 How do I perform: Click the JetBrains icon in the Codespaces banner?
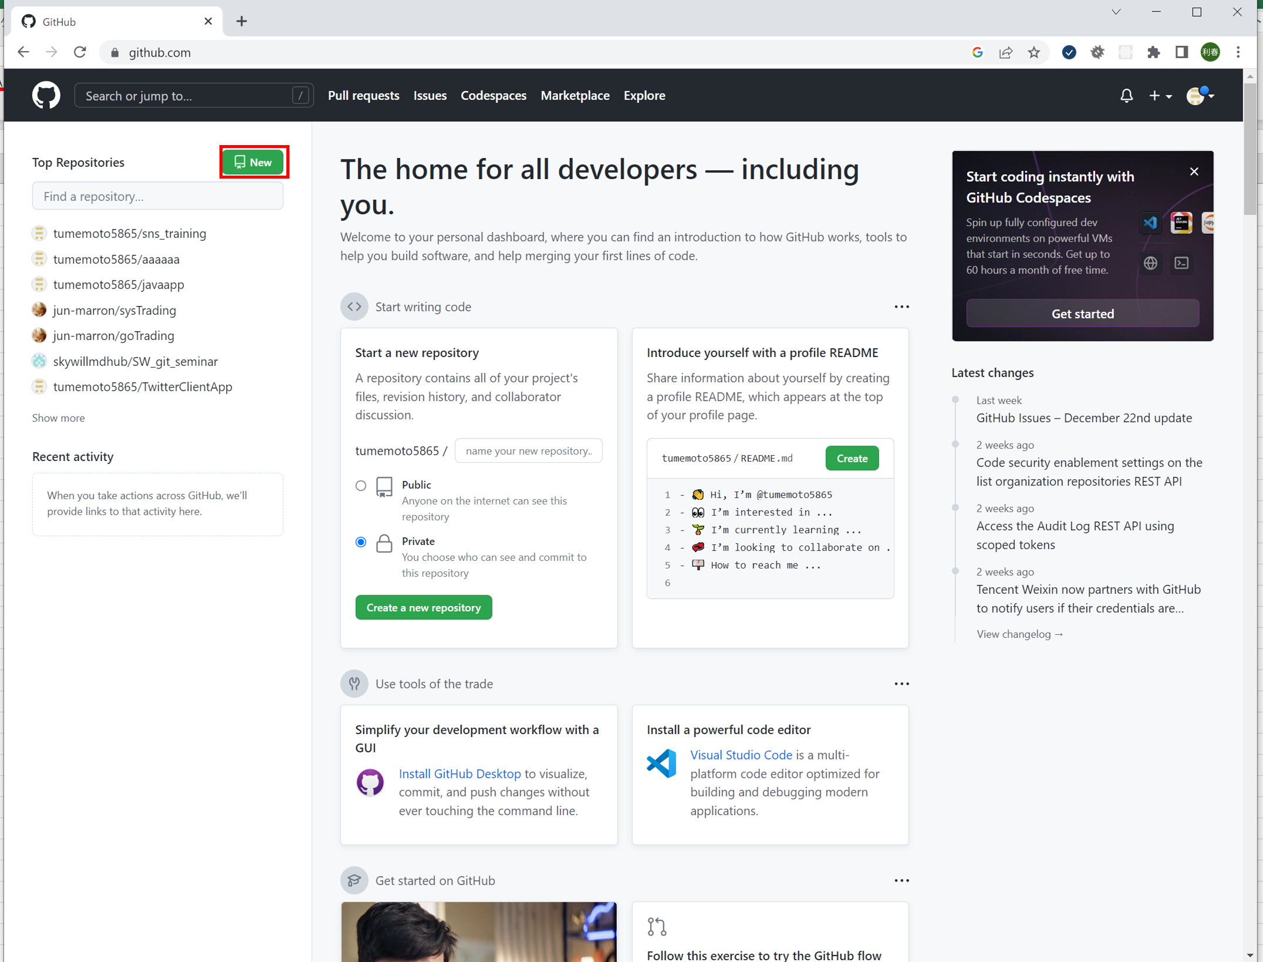pos(1181,223)
